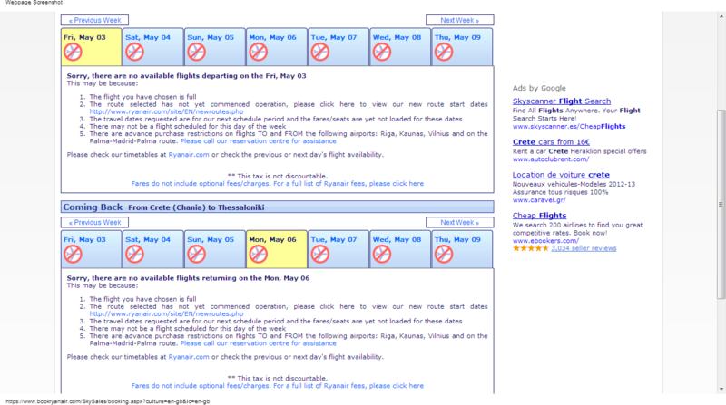This screenshot has width=726, height=405.
Task: Select outbound tab Sun, May 05
Action: [215, 47]
